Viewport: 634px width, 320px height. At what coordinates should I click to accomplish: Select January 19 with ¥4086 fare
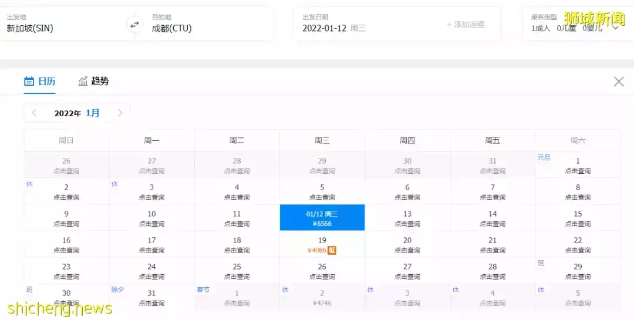(x=322, y=245)
